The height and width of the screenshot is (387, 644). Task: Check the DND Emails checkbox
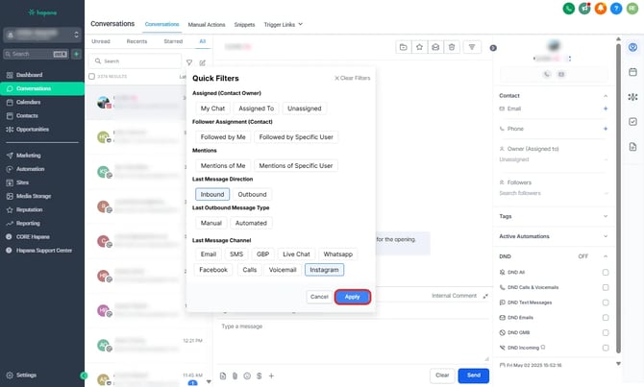click(605, 317)
